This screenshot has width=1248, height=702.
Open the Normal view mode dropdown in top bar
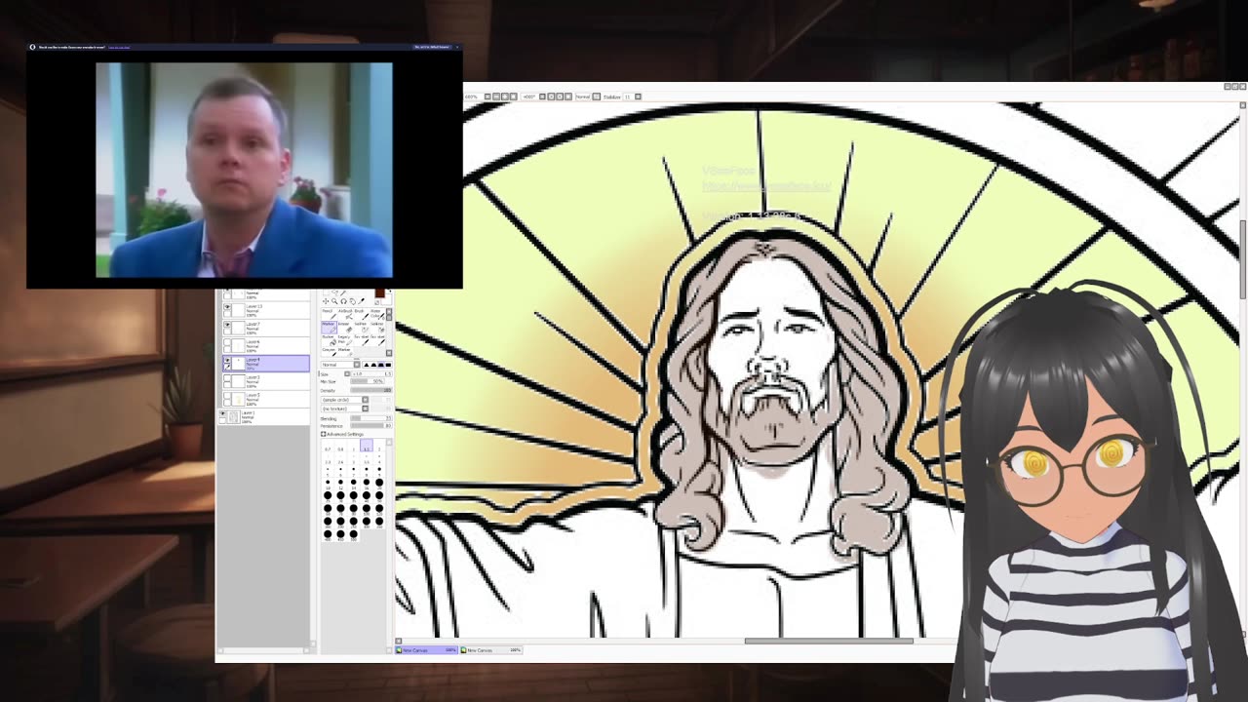[x=597, y=97]
